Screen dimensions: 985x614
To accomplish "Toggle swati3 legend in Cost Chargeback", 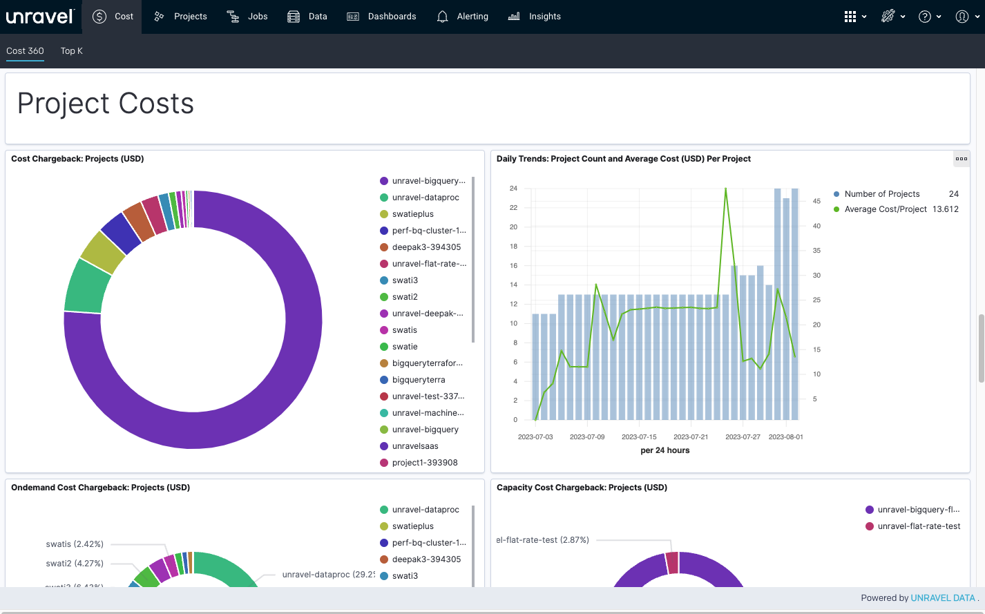I will click(399, 280).
